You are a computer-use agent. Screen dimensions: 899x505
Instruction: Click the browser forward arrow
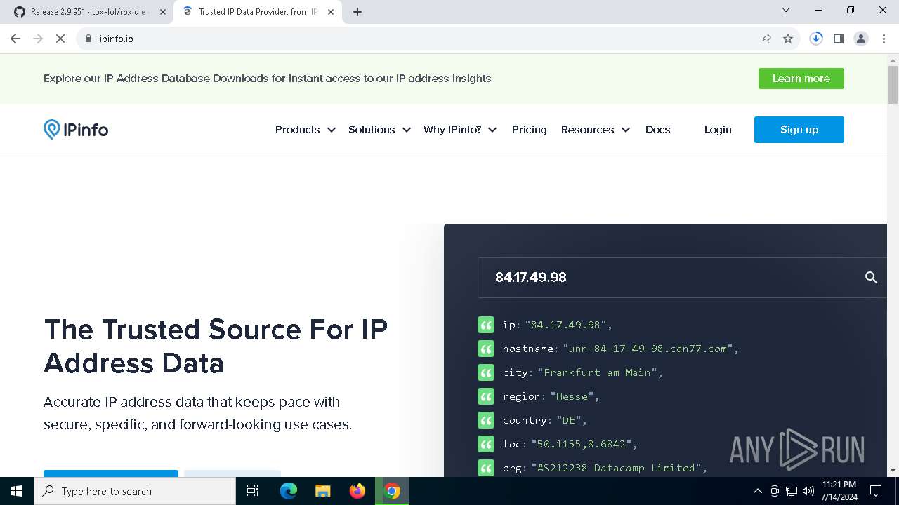pyautogui.click(x=38, y=39)
